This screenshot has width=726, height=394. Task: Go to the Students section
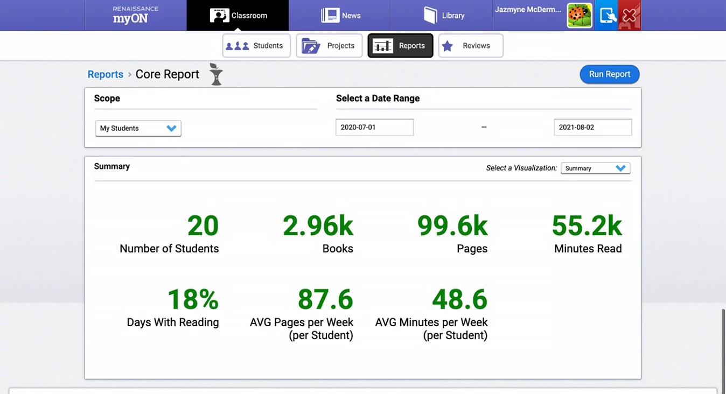pyautogui.click(x=256, y=46)
